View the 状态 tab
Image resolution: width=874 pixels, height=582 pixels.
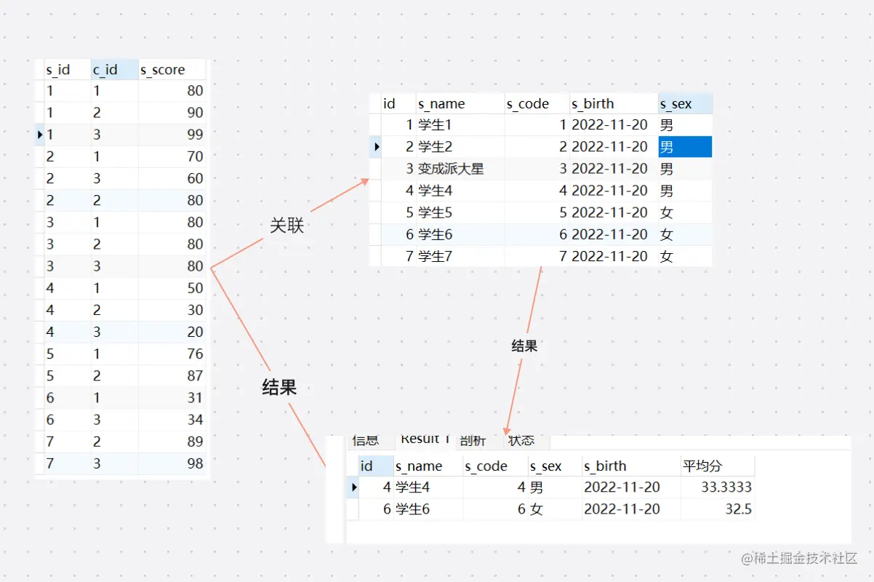(522, 439)
